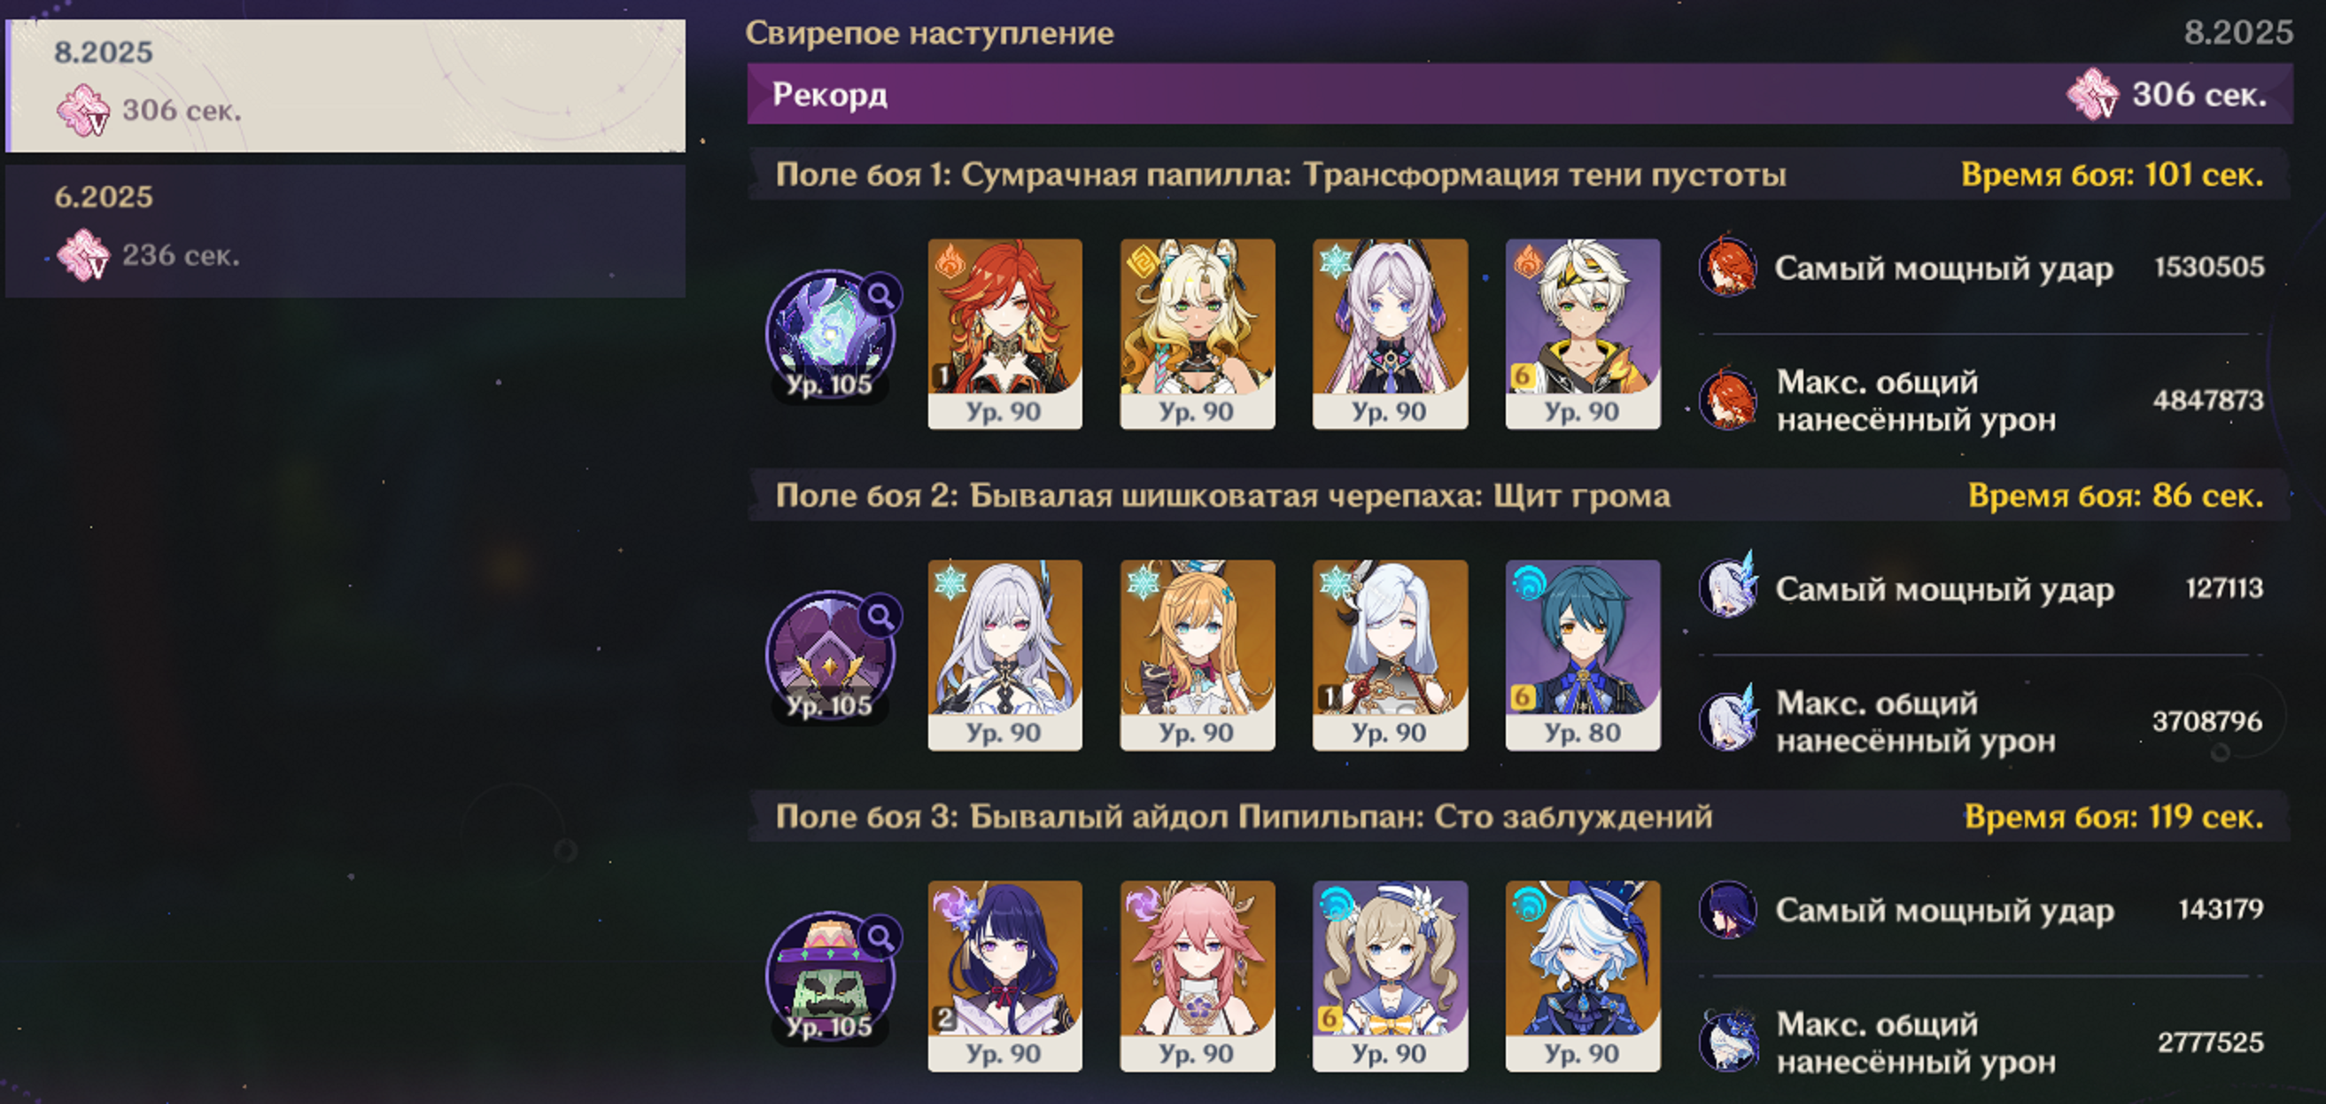Click the pink-haired Electro character portrait

1198,976
